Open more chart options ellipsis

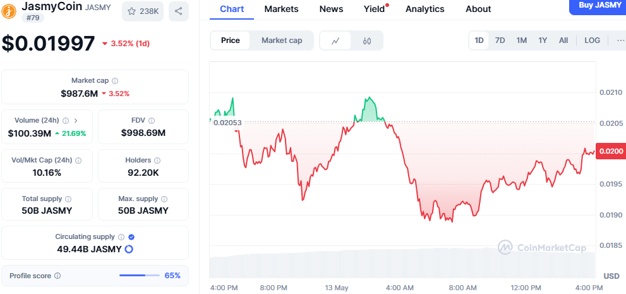618,40
